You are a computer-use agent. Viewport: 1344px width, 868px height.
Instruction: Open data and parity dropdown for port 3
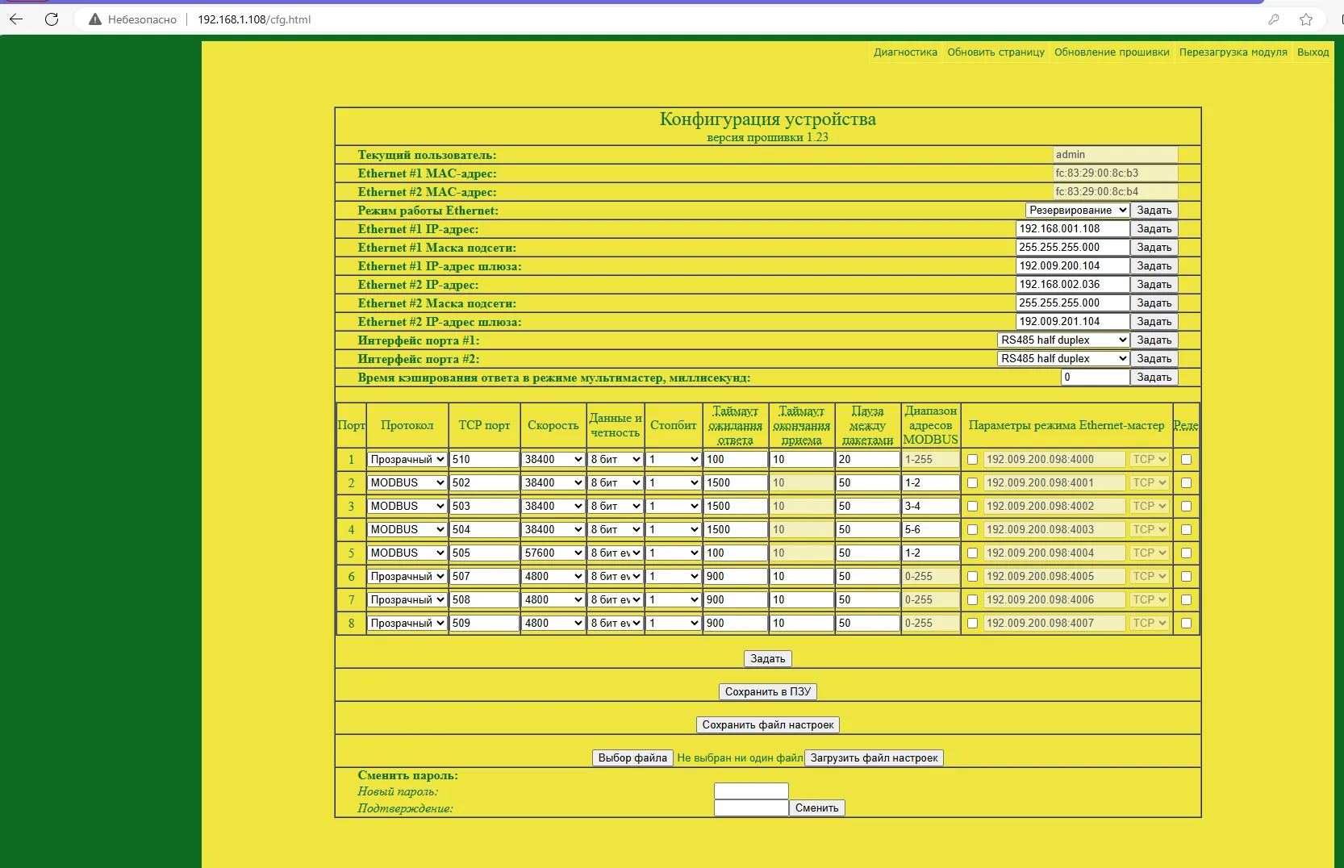(x=615, y=507)
